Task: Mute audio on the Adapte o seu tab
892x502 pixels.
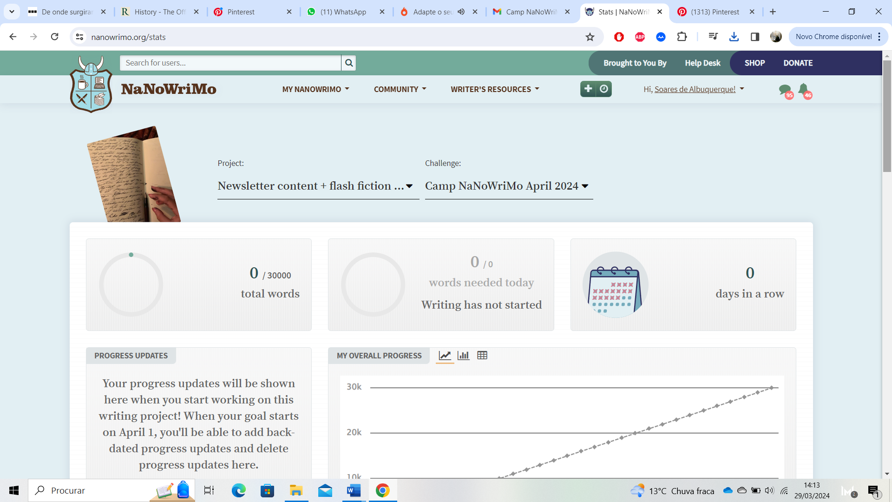Action: coord(461,12)
